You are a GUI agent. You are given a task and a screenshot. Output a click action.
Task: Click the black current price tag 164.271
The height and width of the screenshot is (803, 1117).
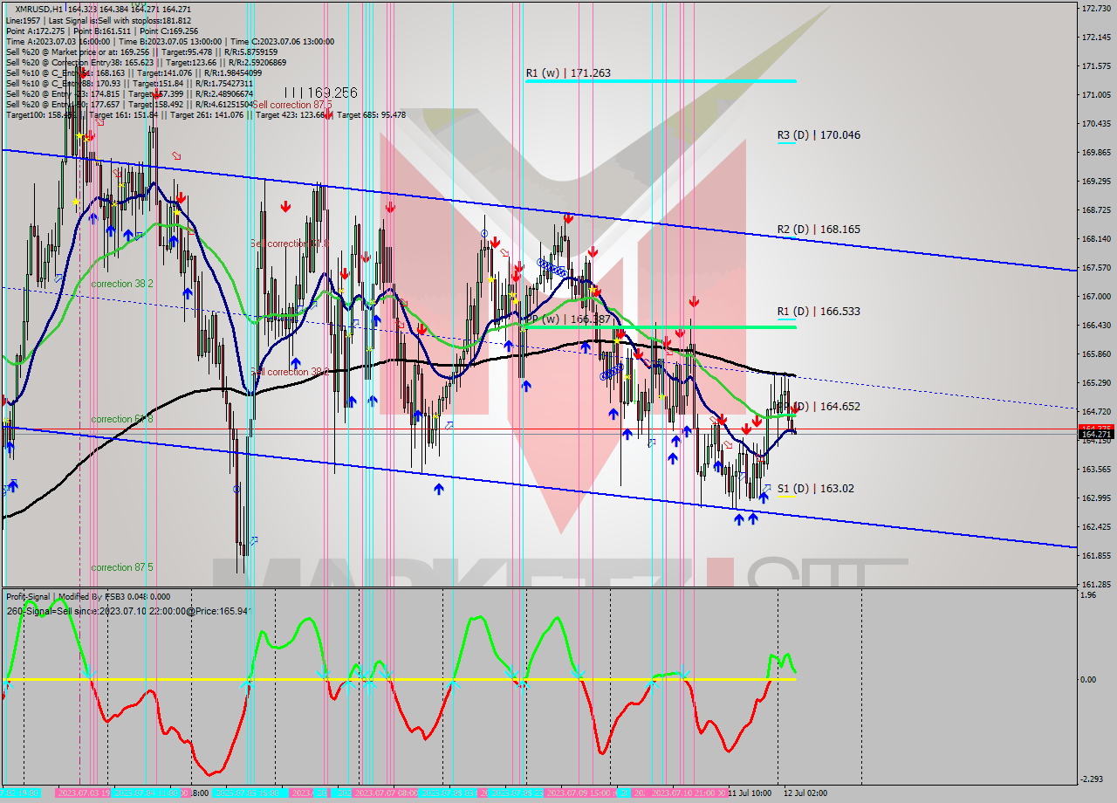coord(1095,434)
